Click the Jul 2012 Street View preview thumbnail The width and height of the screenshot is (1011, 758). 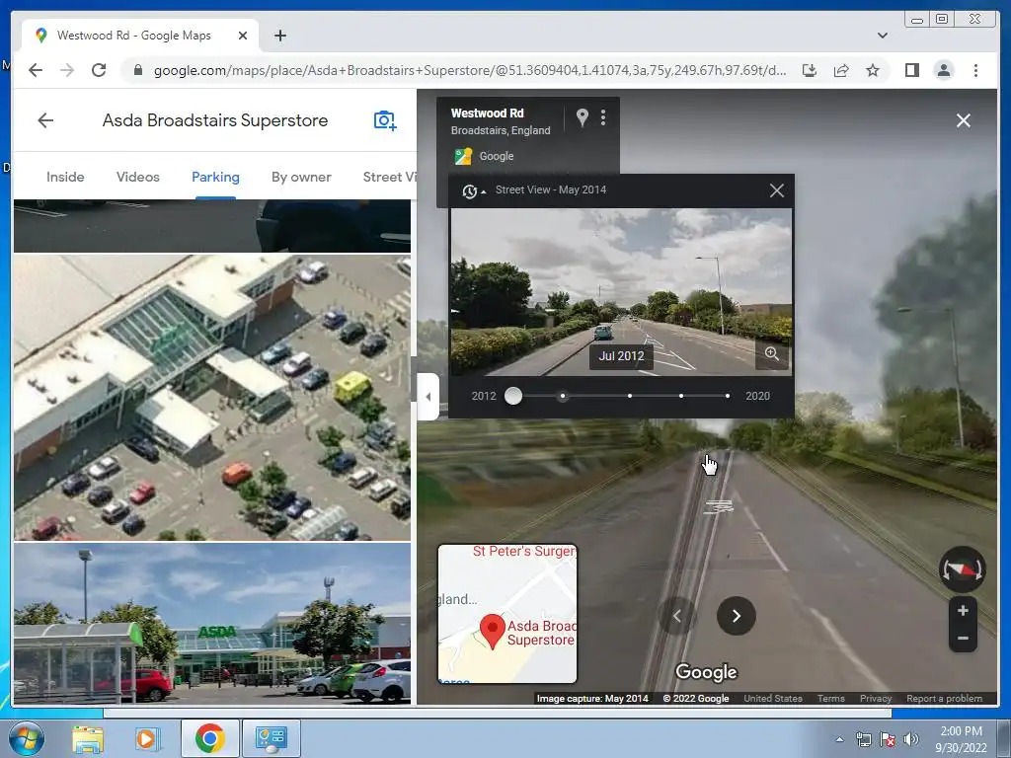tap(620, 292)
